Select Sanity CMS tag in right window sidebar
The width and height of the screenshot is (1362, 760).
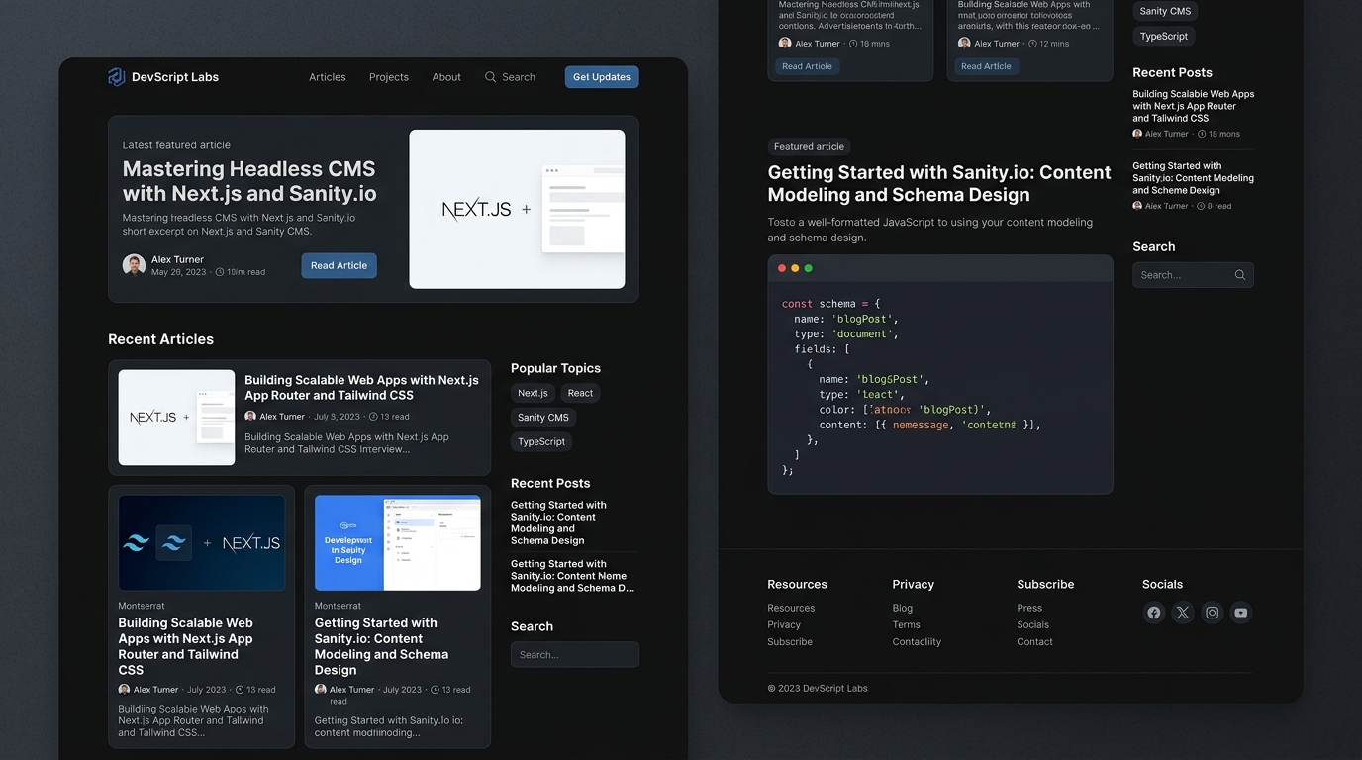tap(1165, 11)
